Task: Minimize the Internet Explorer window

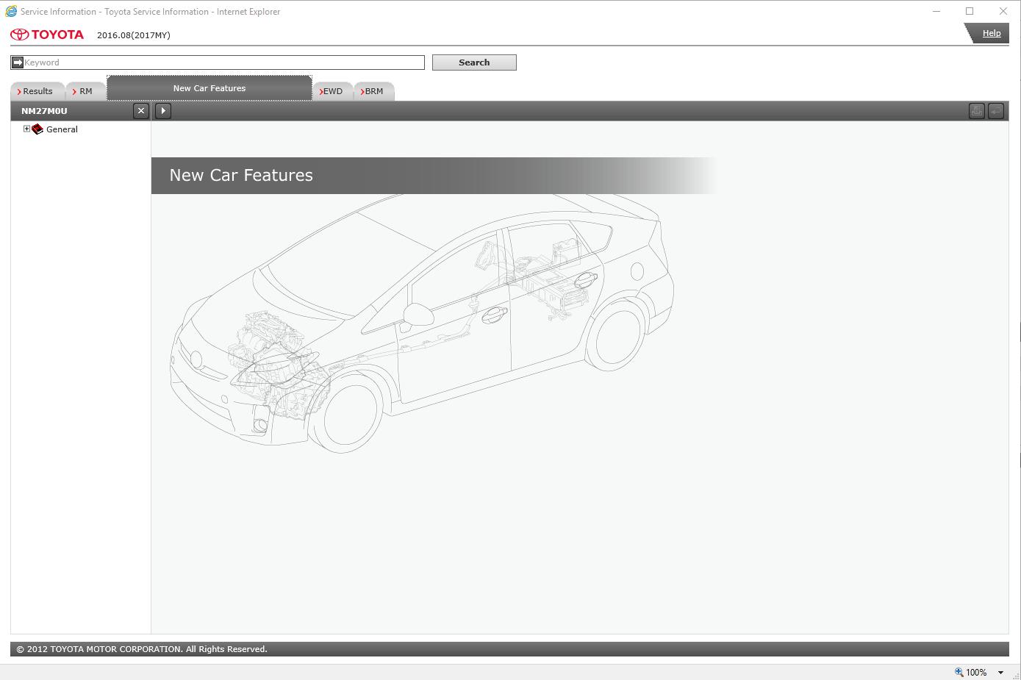Action: [x=936, y=11]
